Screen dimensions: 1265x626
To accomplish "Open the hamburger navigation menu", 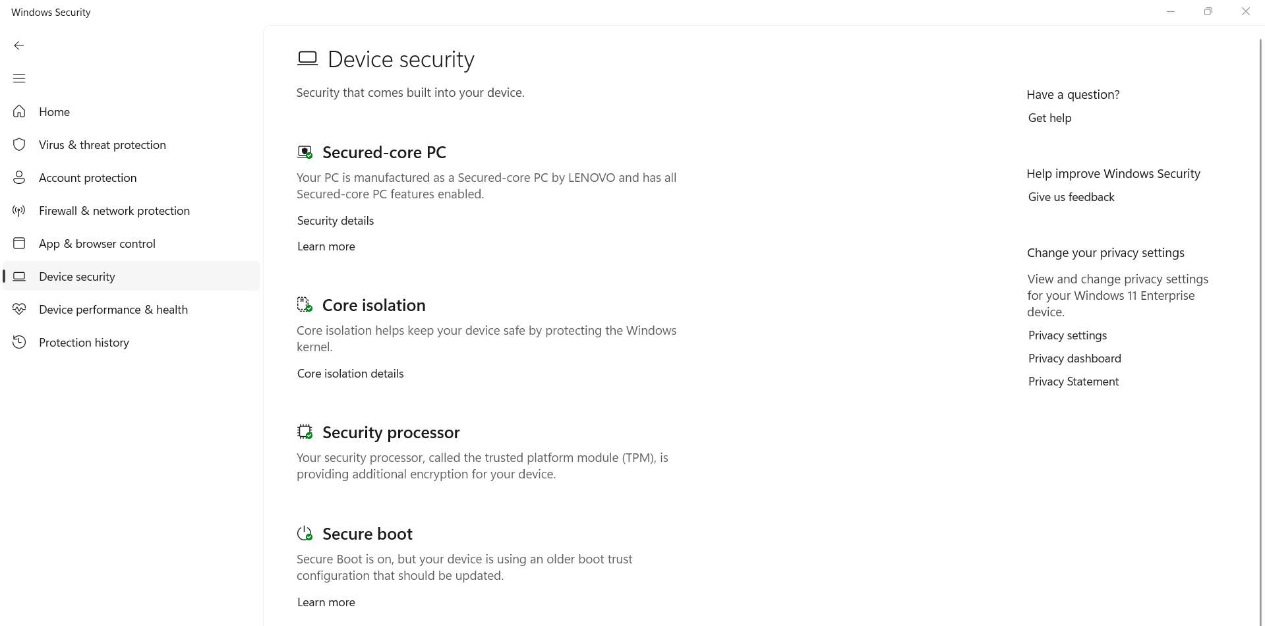I will 19,78.
